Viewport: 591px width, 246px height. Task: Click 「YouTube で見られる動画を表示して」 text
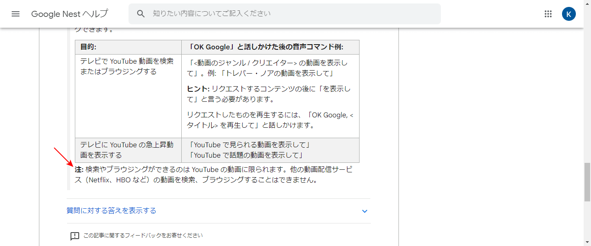(x=250, y=145)
